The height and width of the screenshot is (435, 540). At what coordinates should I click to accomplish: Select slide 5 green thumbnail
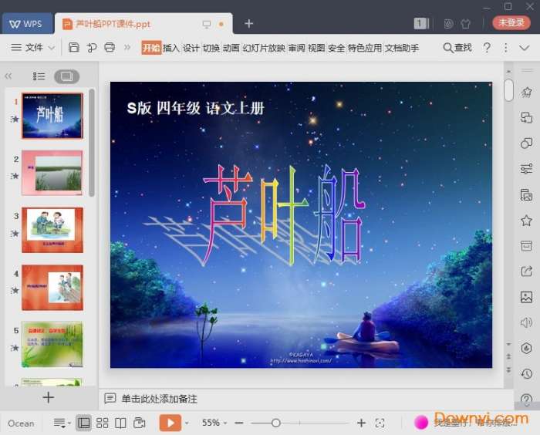click(x=52, y=345)
